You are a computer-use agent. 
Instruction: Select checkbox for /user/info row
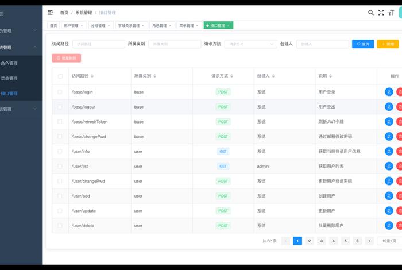(60, 151)
